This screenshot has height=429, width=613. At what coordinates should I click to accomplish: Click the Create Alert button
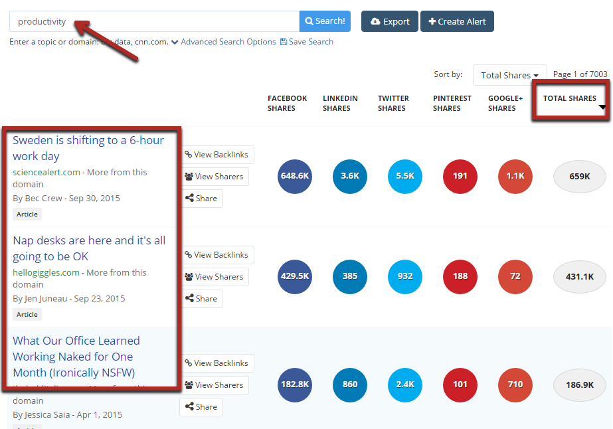[457, 21]
